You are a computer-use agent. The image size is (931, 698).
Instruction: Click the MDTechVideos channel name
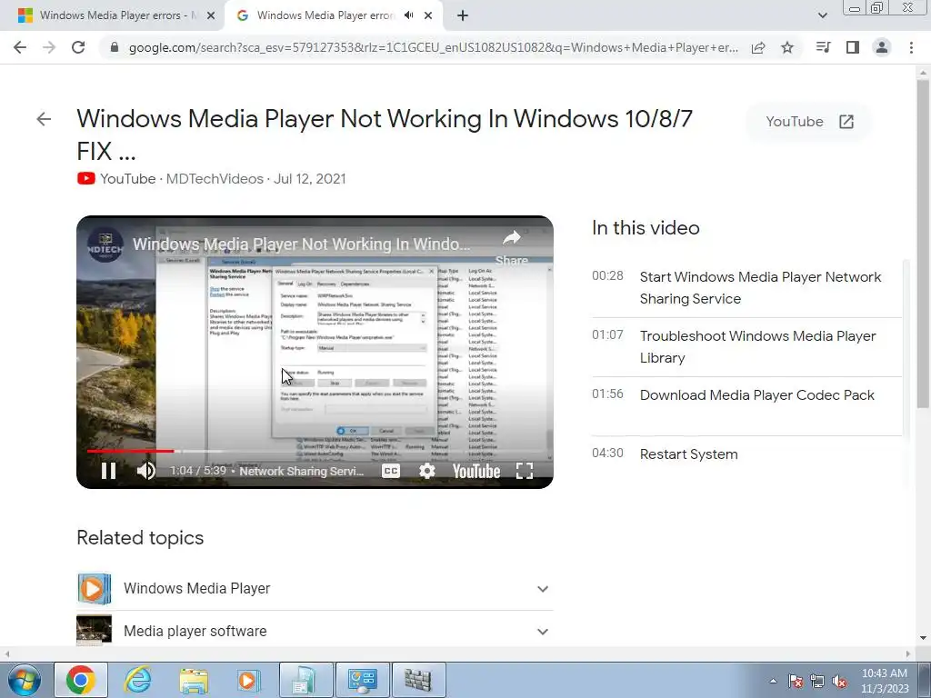pos(215,179)
